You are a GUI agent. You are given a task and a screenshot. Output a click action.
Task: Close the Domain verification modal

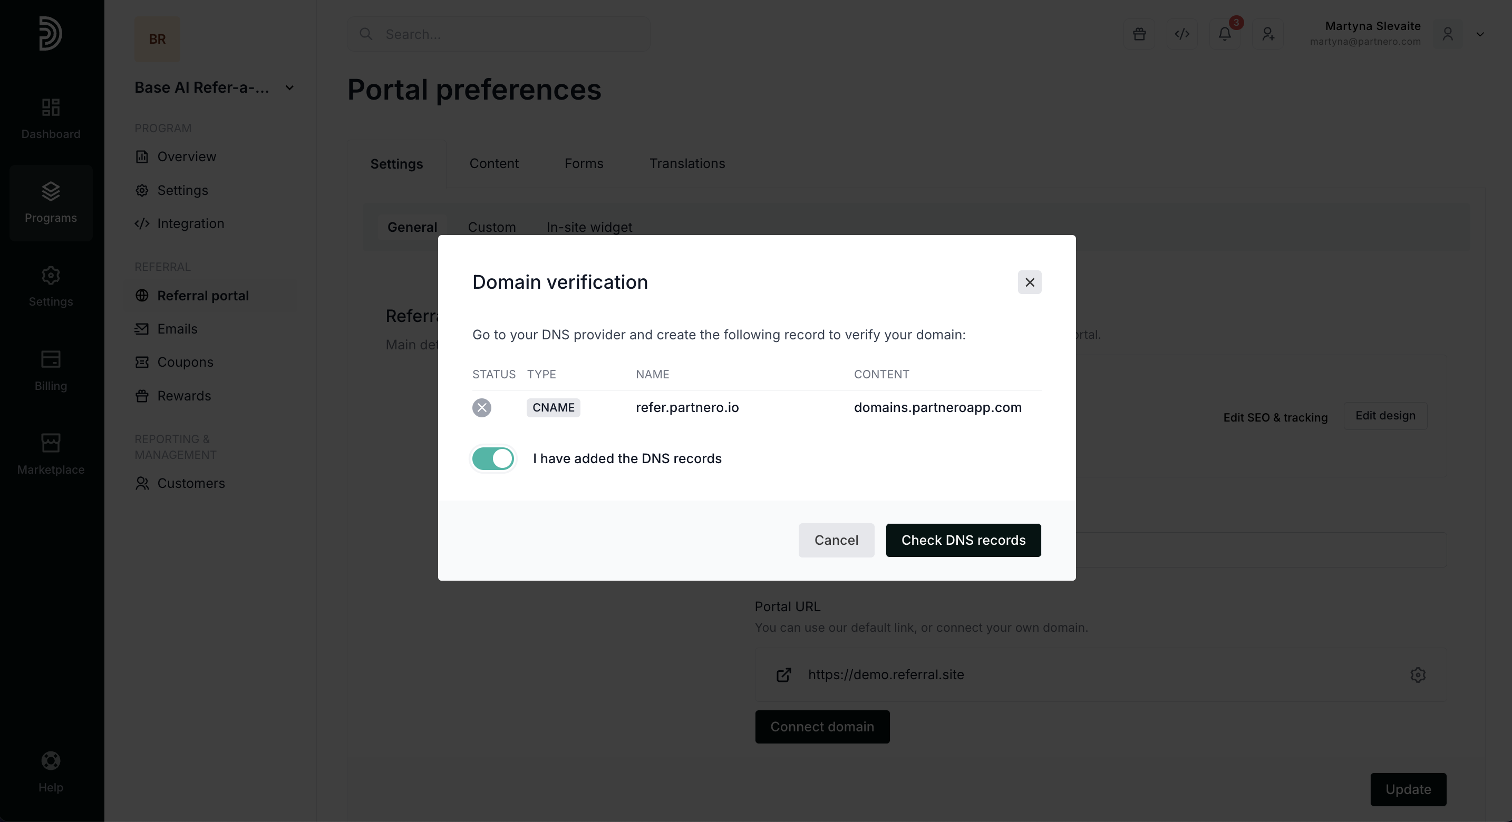1030,282
